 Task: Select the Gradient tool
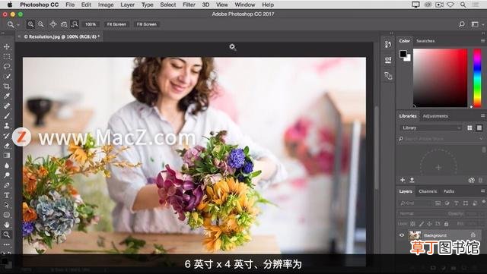click(7, 156)
